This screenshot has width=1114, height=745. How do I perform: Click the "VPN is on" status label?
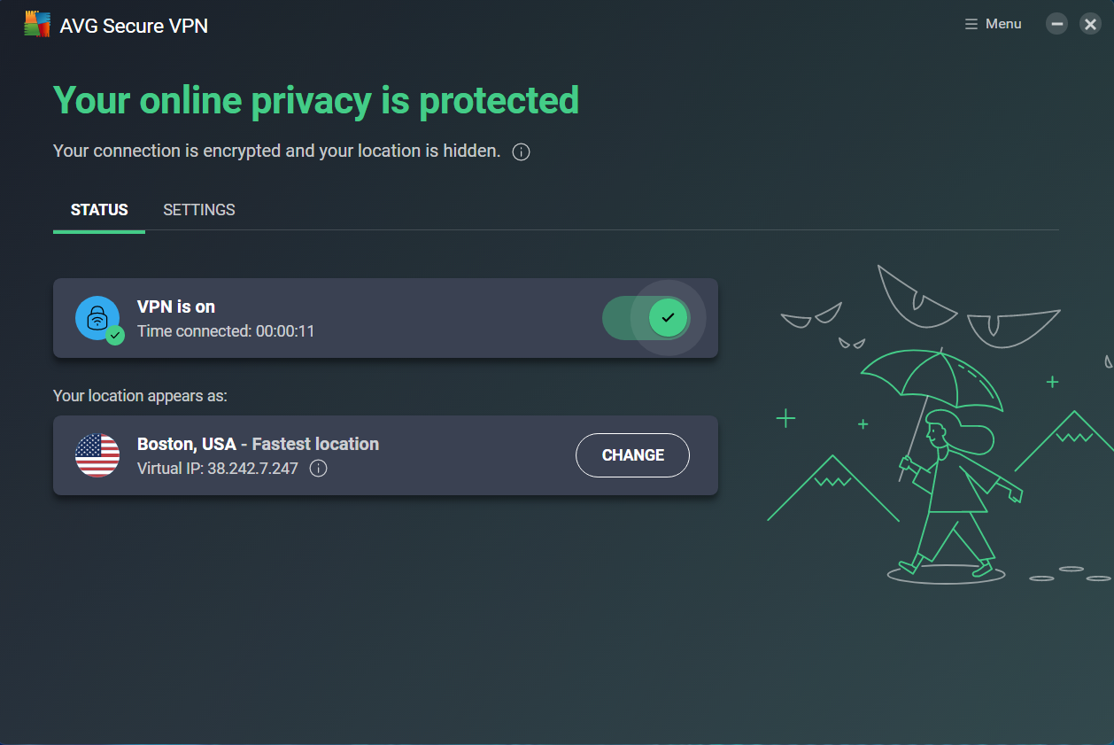pos(176,307)
